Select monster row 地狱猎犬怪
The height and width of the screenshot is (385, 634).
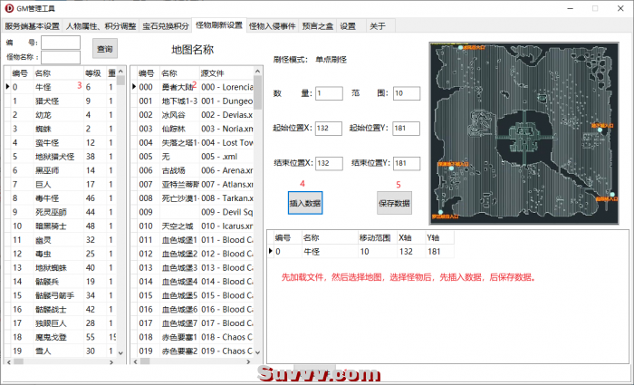click(x=61, y=157)
